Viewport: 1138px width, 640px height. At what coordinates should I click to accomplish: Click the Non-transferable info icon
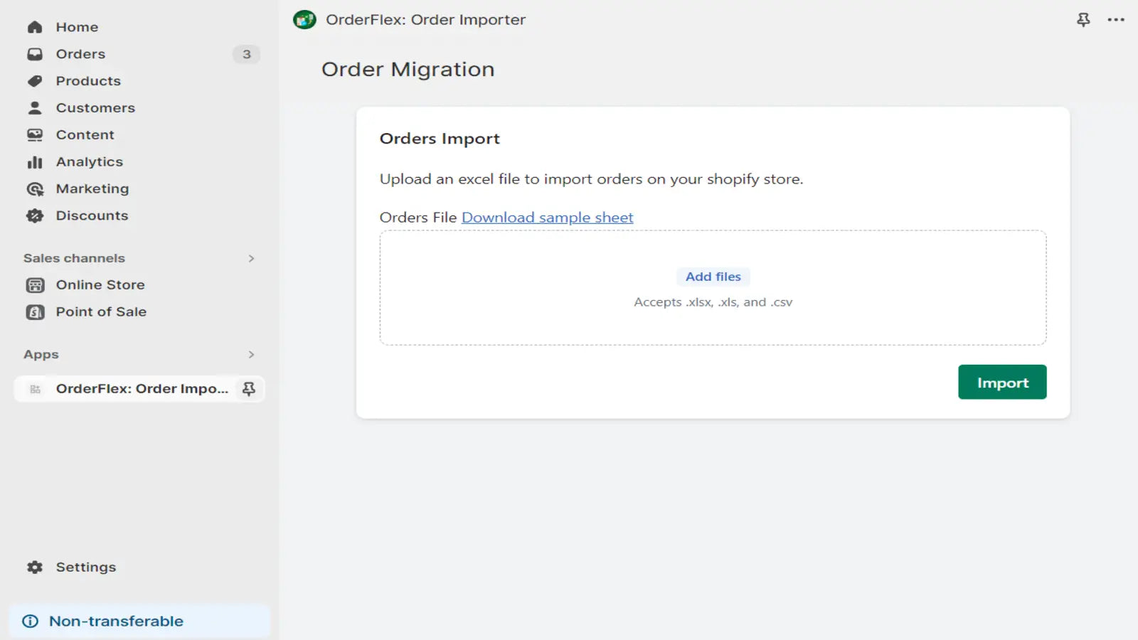[x=31, y=622]
